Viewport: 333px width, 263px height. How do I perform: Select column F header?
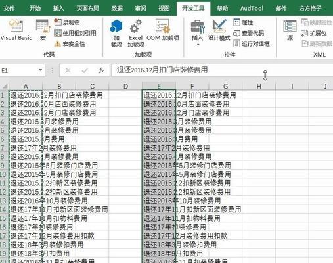coord(192,86)
